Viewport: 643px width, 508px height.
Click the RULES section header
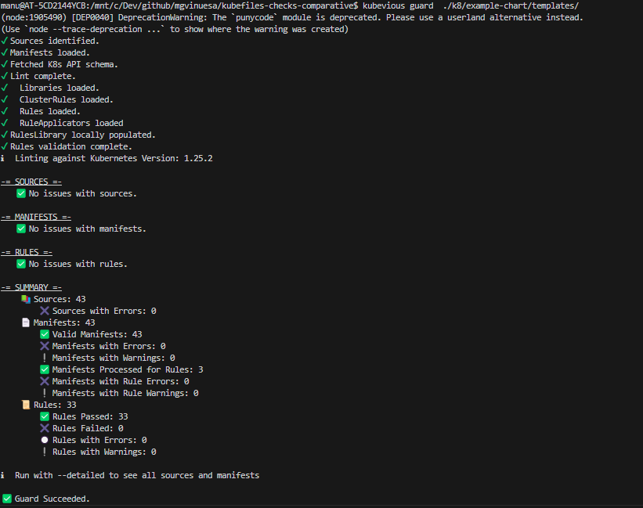pyautogui.click(x=27, y=252)
